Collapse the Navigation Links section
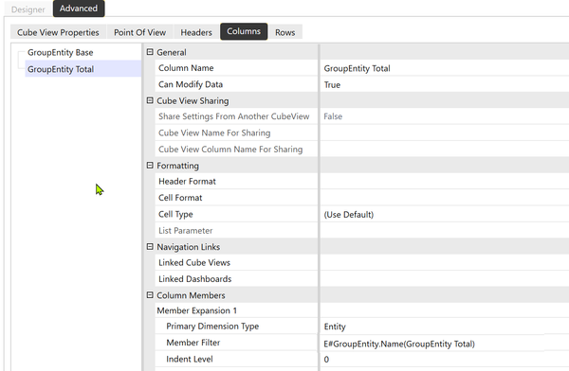The width and height of the screenshot is (569, 371). [x=150, y=246]
